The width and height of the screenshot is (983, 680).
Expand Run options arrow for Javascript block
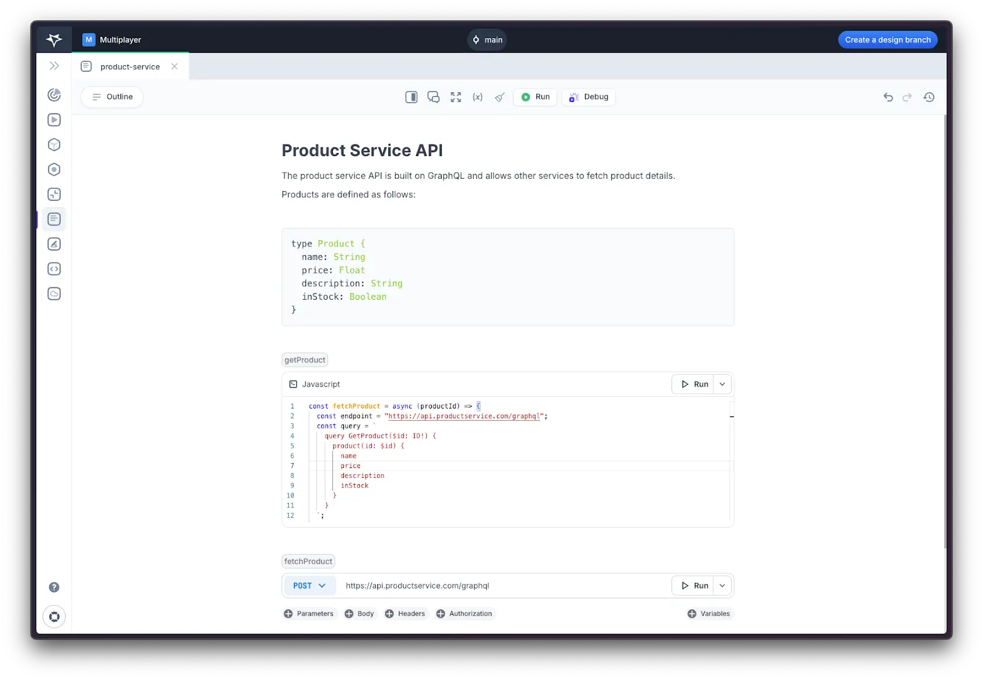tap(723, 384)
